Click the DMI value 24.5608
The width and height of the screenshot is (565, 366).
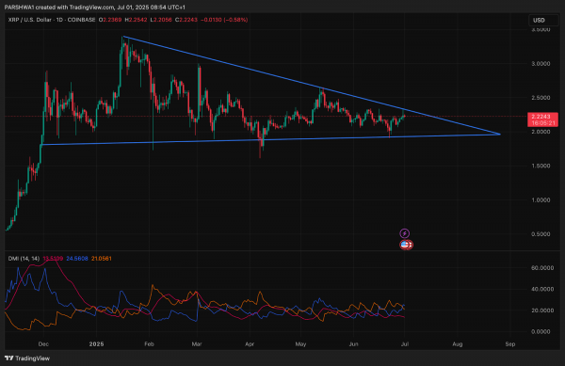click(x=77, y=259)
